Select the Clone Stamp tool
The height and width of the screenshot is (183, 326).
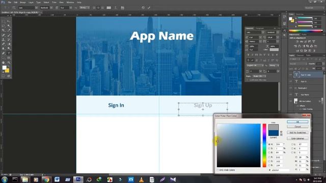pyautogui.click(x=4, y=40)
